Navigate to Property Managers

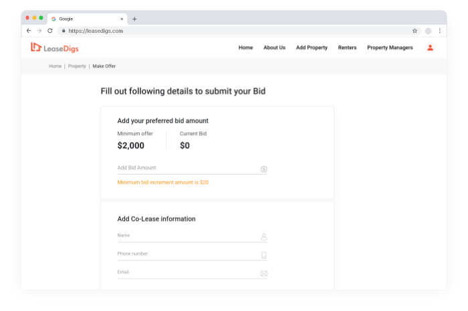click(390, 47)
